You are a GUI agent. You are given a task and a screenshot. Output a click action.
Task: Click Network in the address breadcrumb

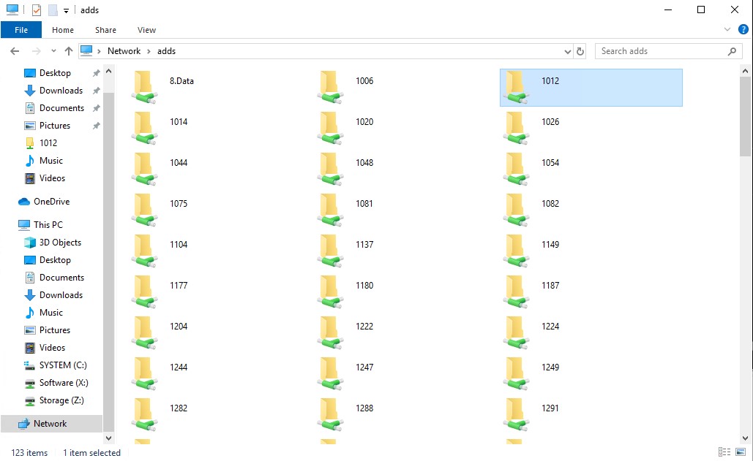(x=124, y=51)
